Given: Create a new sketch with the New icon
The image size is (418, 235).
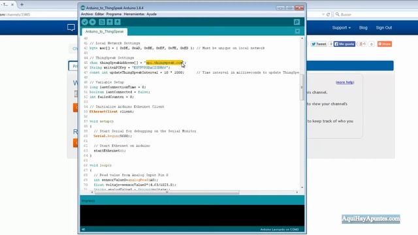Looking at the screenshot, I should (102, 22).
